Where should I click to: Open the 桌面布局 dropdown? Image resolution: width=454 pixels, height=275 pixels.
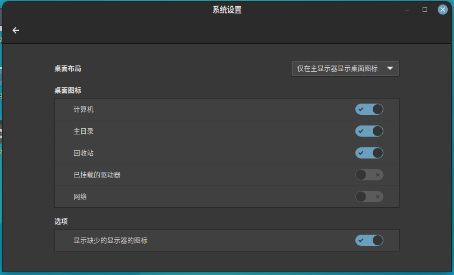coord(345,68)
